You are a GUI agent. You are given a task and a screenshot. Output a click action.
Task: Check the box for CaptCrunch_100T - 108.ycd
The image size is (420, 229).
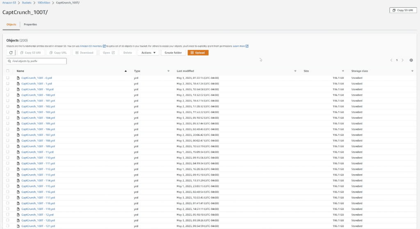(8, 140)
